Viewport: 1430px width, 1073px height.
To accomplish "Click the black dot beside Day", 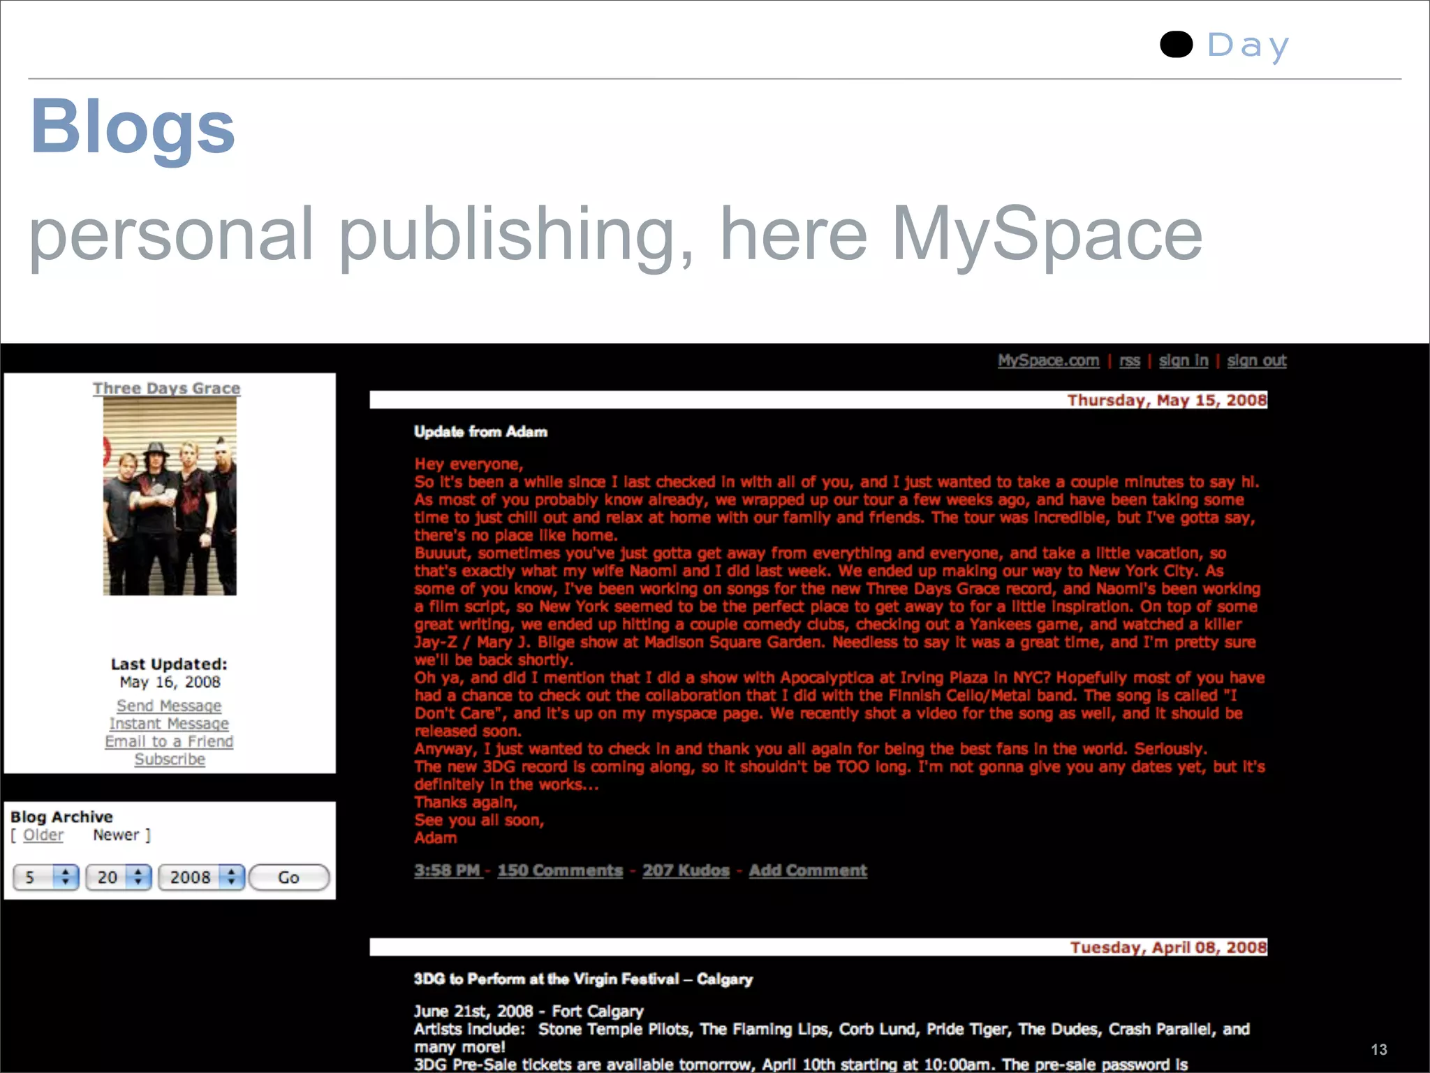I will coord(1176,45).
